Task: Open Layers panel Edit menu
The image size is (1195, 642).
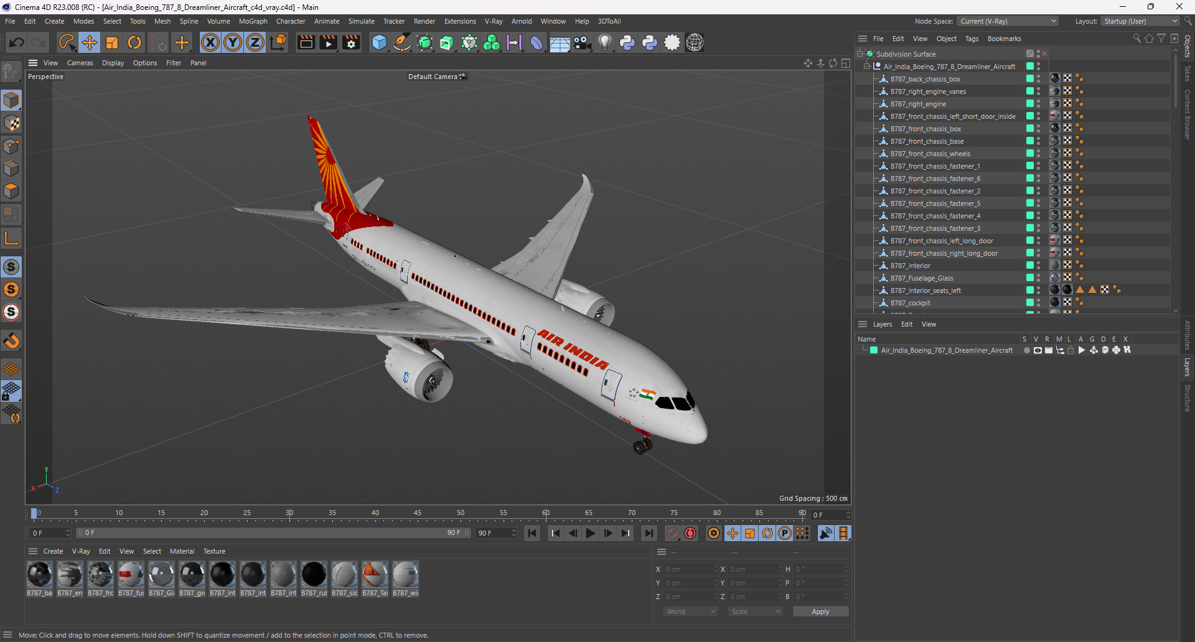Action: pyautogui.click(x=907, y=324)
